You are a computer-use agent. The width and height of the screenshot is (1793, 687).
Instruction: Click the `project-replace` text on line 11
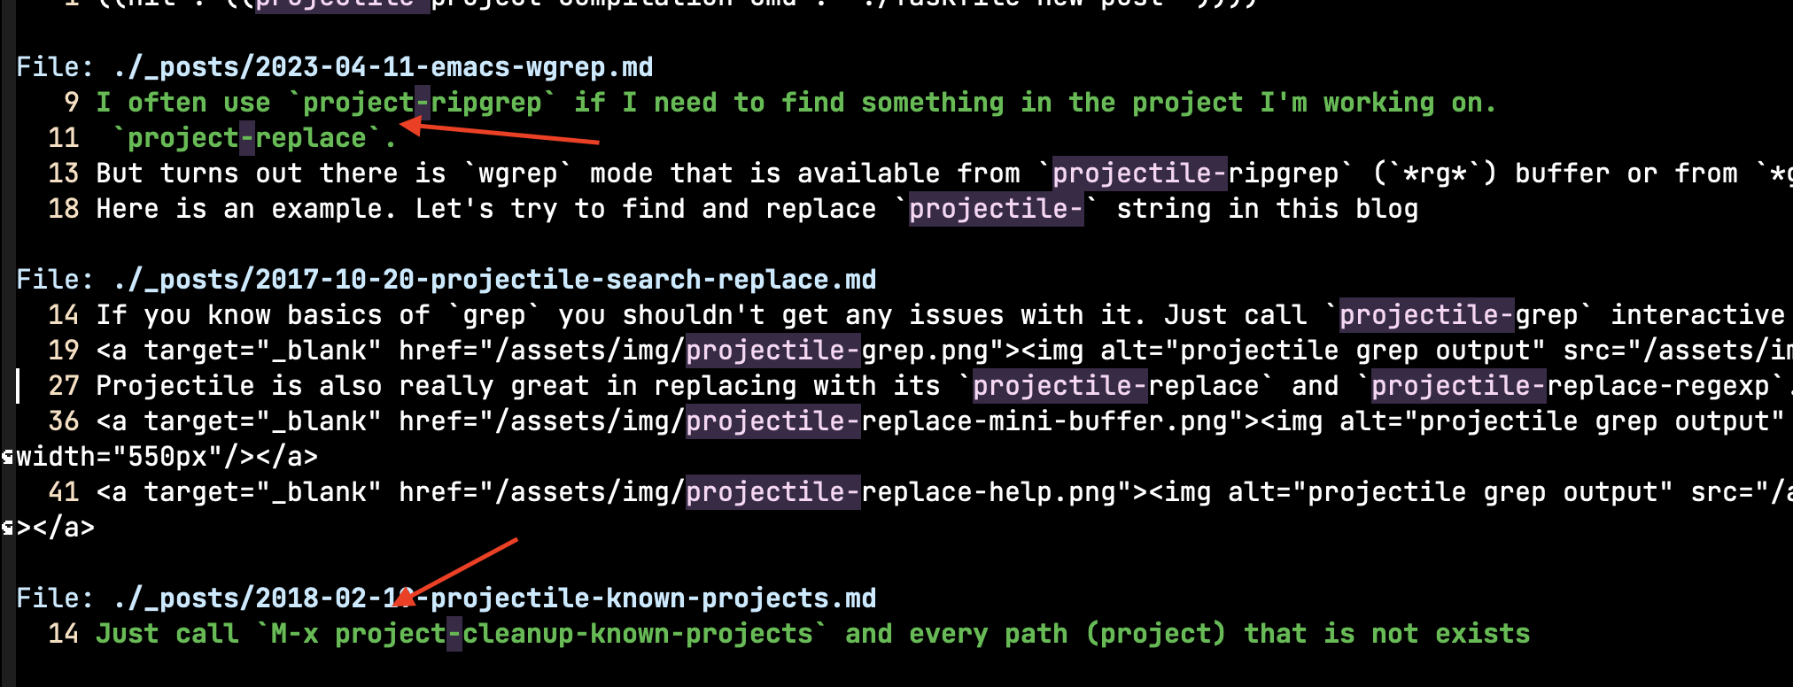(x=247, y=138)
